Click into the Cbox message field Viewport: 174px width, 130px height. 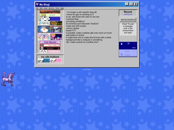(x=128, y=55)
